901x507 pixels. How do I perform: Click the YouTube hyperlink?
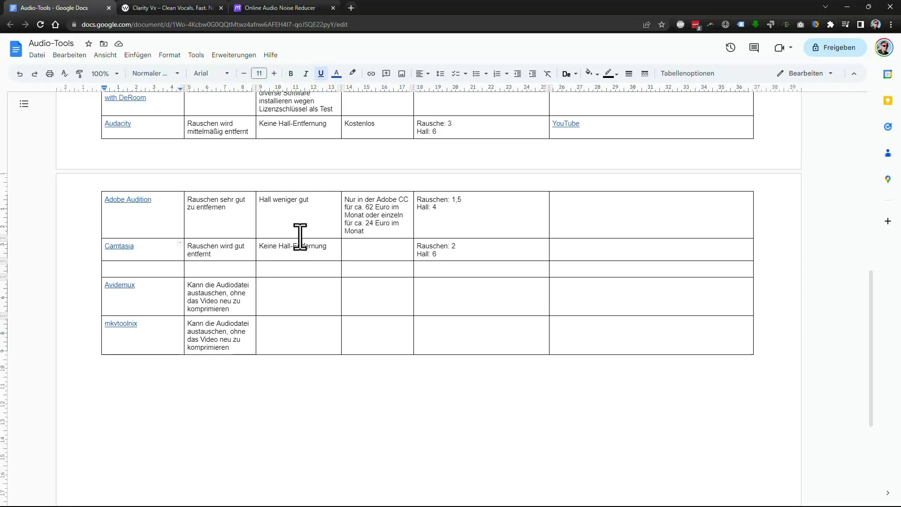pyautogui.click(x=565, y=123)
